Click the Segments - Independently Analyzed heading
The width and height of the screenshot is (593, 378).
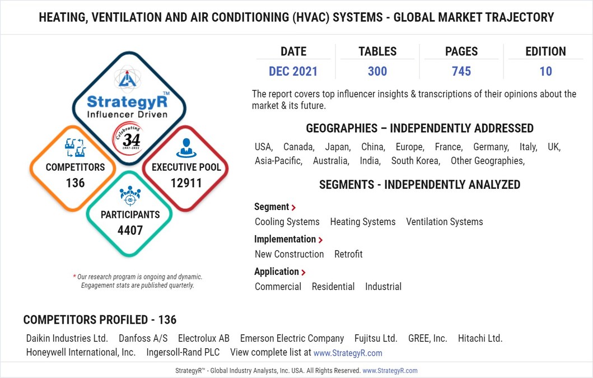pyautogui.click(x=420, y=185)
